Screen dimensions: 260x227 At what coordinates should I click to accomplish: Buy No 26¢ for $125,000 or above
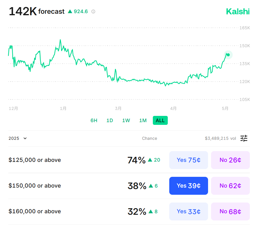coord(230,160)
